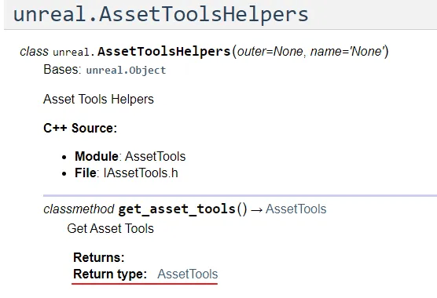Click the Asset Tools Helpers description text
Viewport: 437px width, 298px height.
99,100
